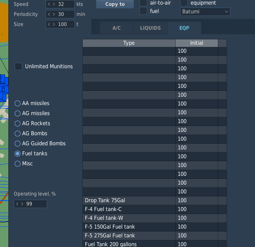
Task: Decrease Periodicity with the left arrow
Action: 49,14
